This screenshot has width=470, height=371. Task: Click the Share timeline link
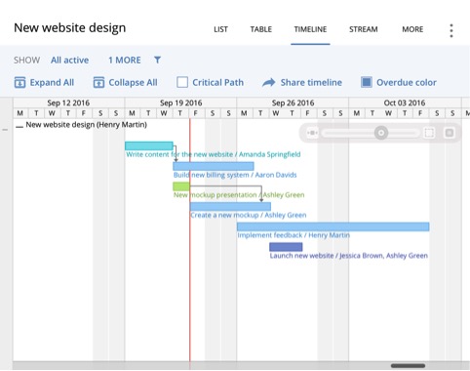(x=311, y=82)
